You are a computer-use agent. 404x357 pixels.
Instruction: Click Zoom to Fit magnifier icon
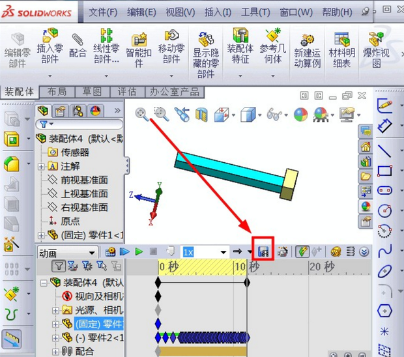pos(141,115)
